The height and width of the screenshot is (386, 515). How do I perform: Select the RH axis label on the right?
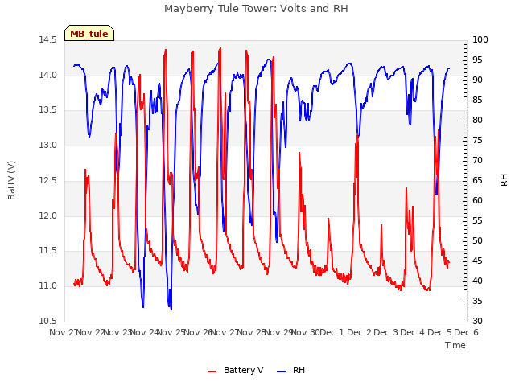504,180
